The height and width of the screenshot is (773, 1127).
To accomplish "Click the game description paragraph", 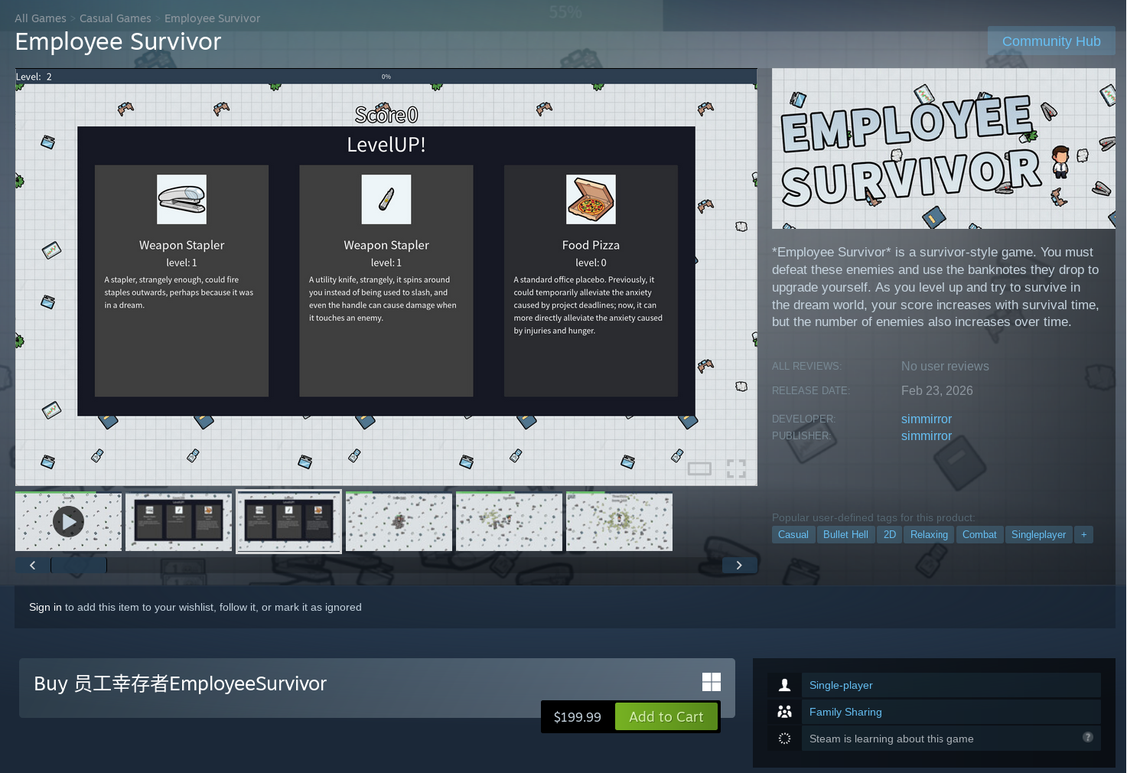I will [936, 287].
